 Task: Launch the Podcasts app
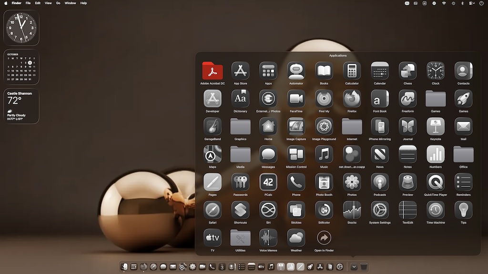(380, 182)
